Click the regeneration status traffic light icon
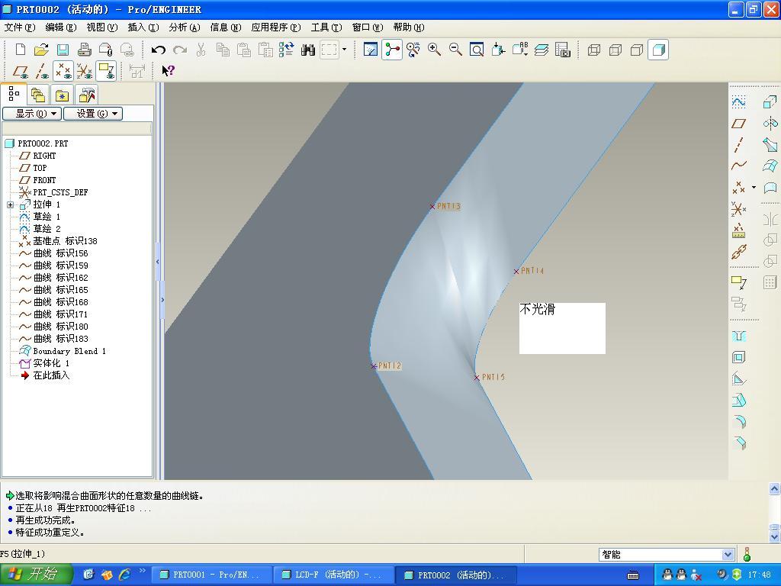781x586 pixels. pos(747,554)
